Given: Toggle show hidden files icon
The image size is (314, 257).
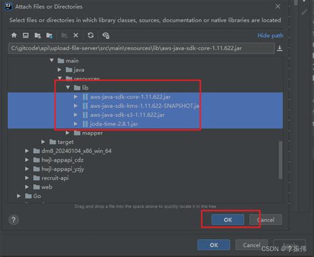Looking at the screenshot, I should pyautogui.click(x=106, y=35).
